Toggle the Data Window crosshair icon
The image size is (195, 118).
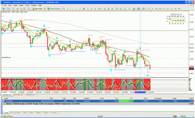tap(17, 9)
